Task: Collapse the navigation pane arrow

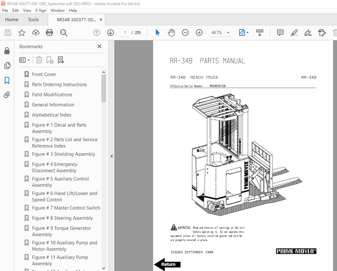Action: click(111, 156)
